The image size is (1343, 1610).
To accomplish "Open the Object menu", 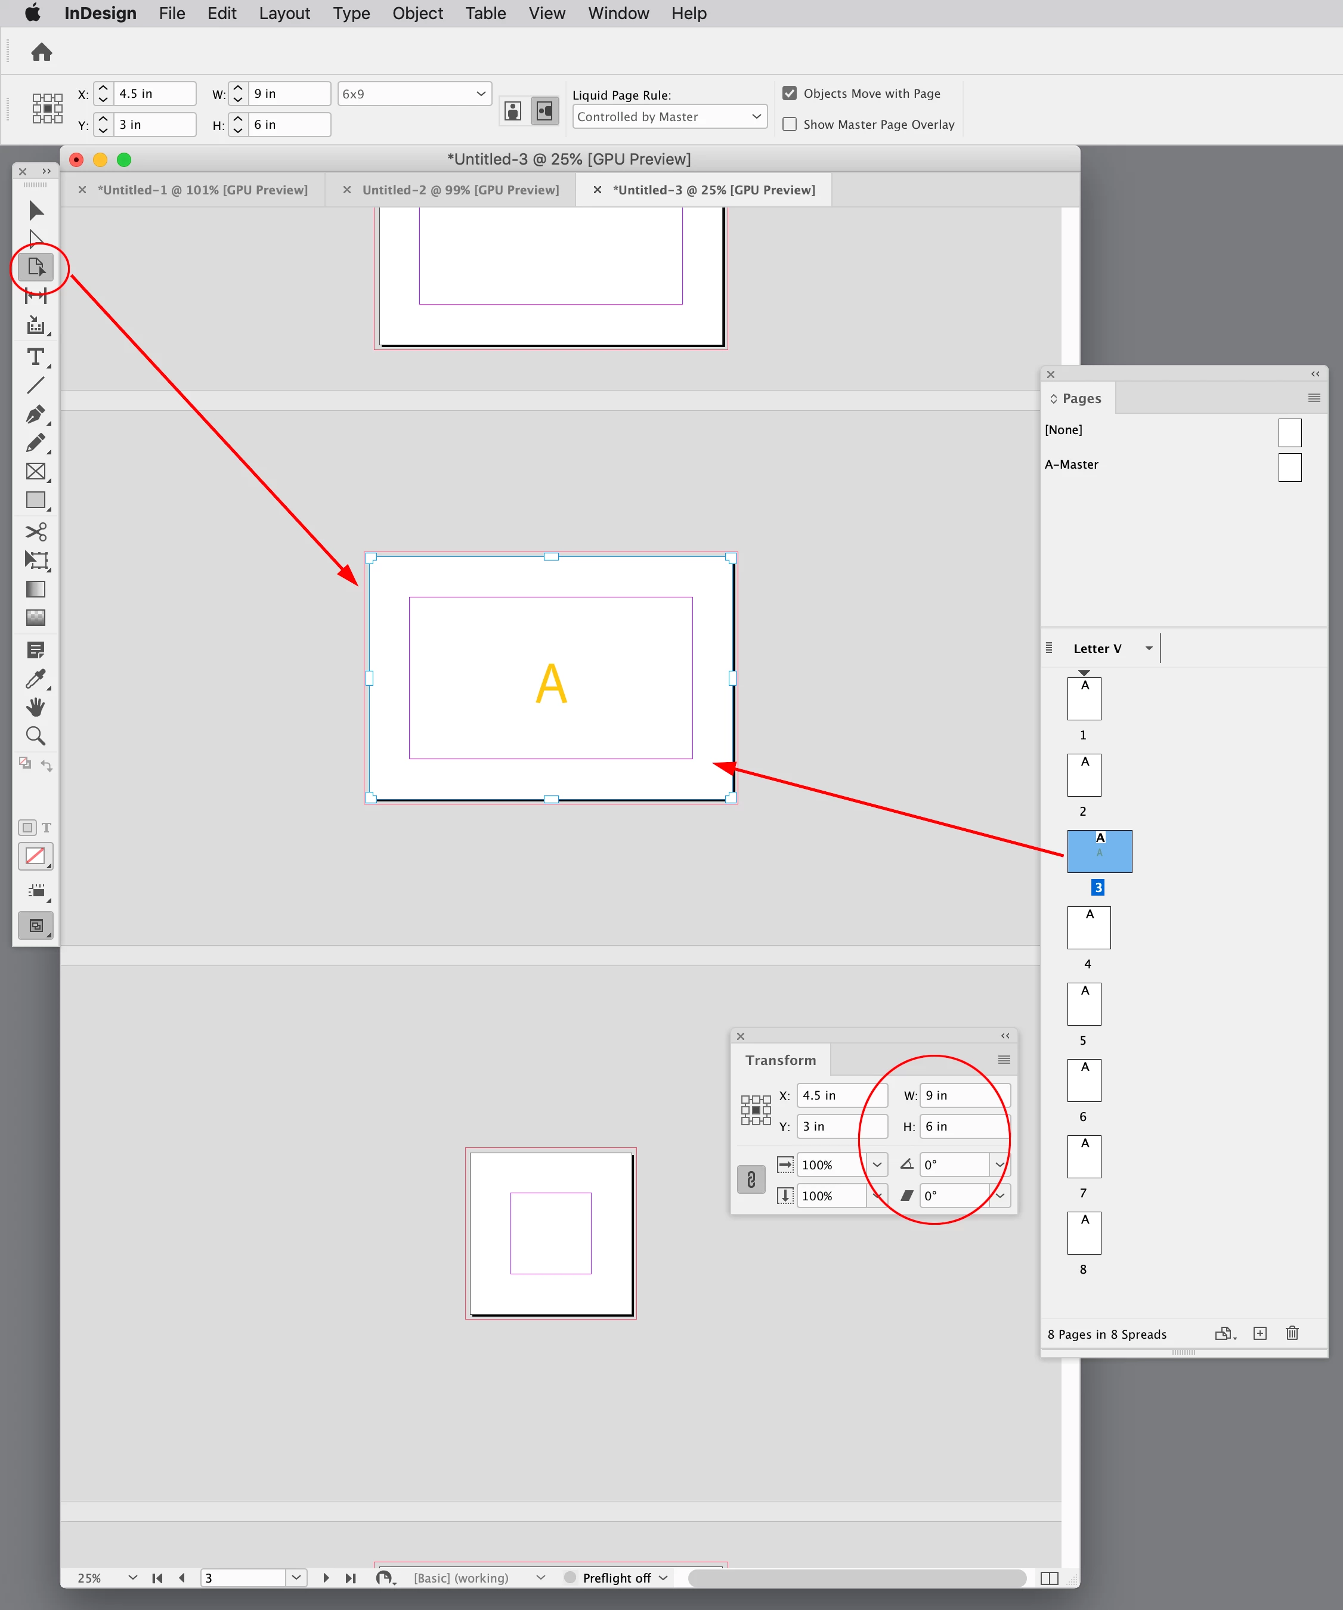I will click(x=417, y=14).
